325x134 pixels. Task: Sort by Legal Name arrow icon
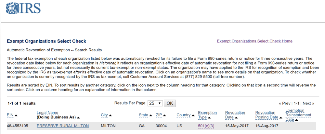(78, 117)
